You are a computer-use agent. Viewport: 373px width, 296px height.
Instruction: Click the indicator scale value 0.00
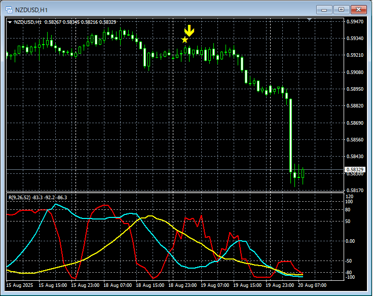click(350, 241)
